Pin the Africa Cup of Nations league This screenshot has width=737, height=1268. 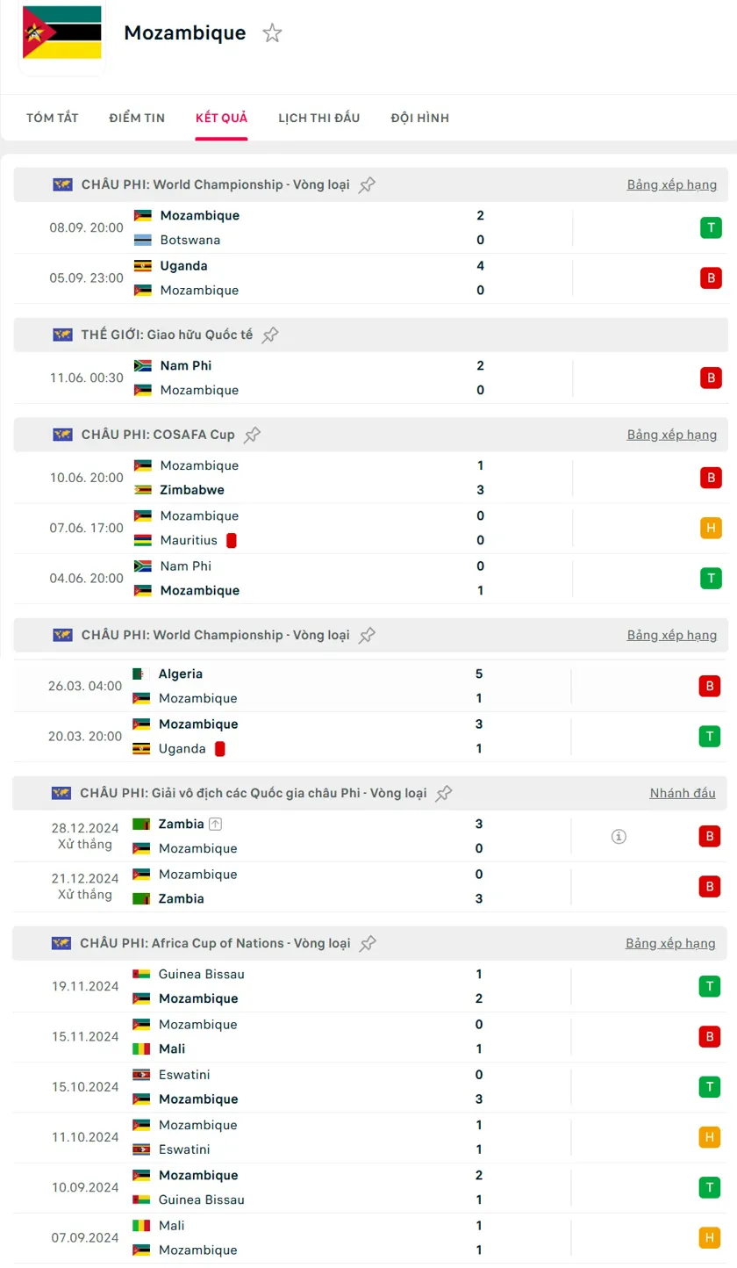pos(368,943)
